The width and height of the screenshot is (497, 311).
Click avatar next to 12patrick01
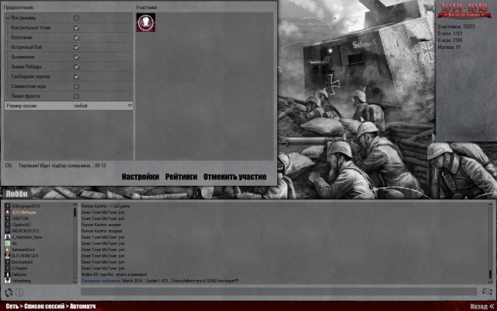8,225
